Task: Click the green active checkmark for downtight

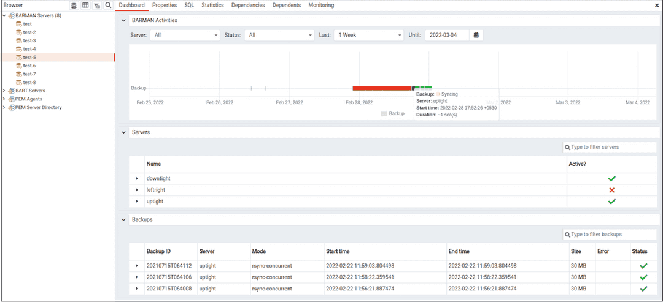Action: point(611,179)
